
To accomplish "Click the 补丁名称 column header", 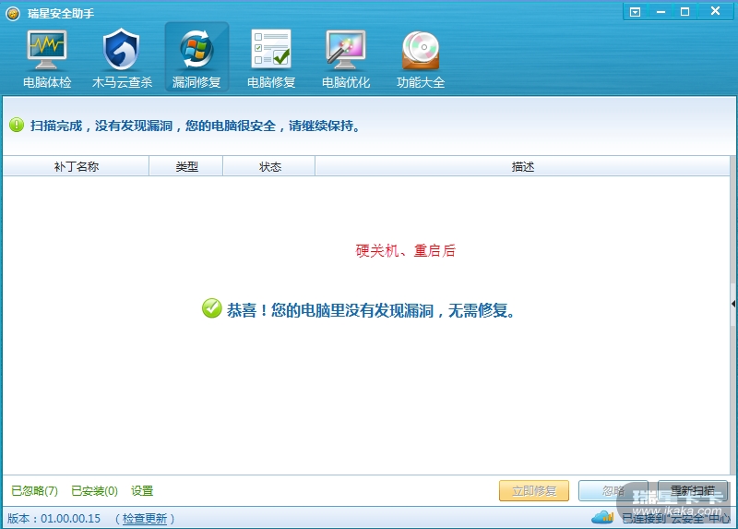I will 77,166.
